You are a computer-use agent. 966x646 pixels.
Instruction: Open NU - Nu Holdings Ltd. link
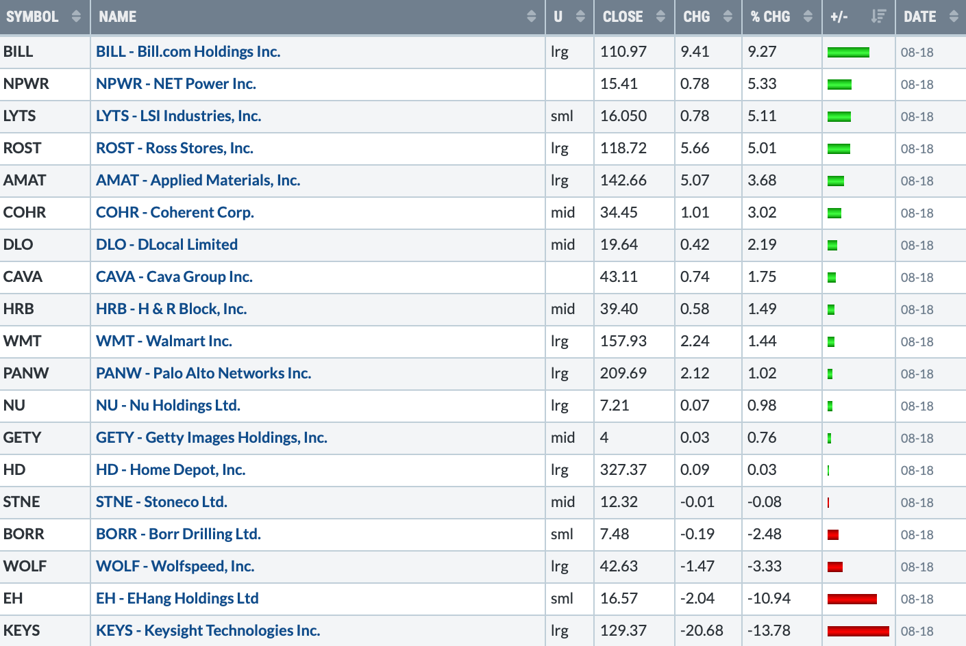coord(169,405)
